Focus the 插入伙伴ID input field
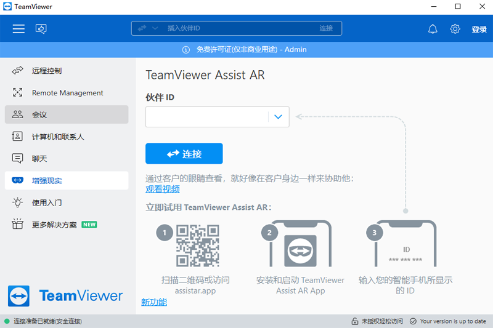The height and width of the screenshot is (328, 493). 236,28
